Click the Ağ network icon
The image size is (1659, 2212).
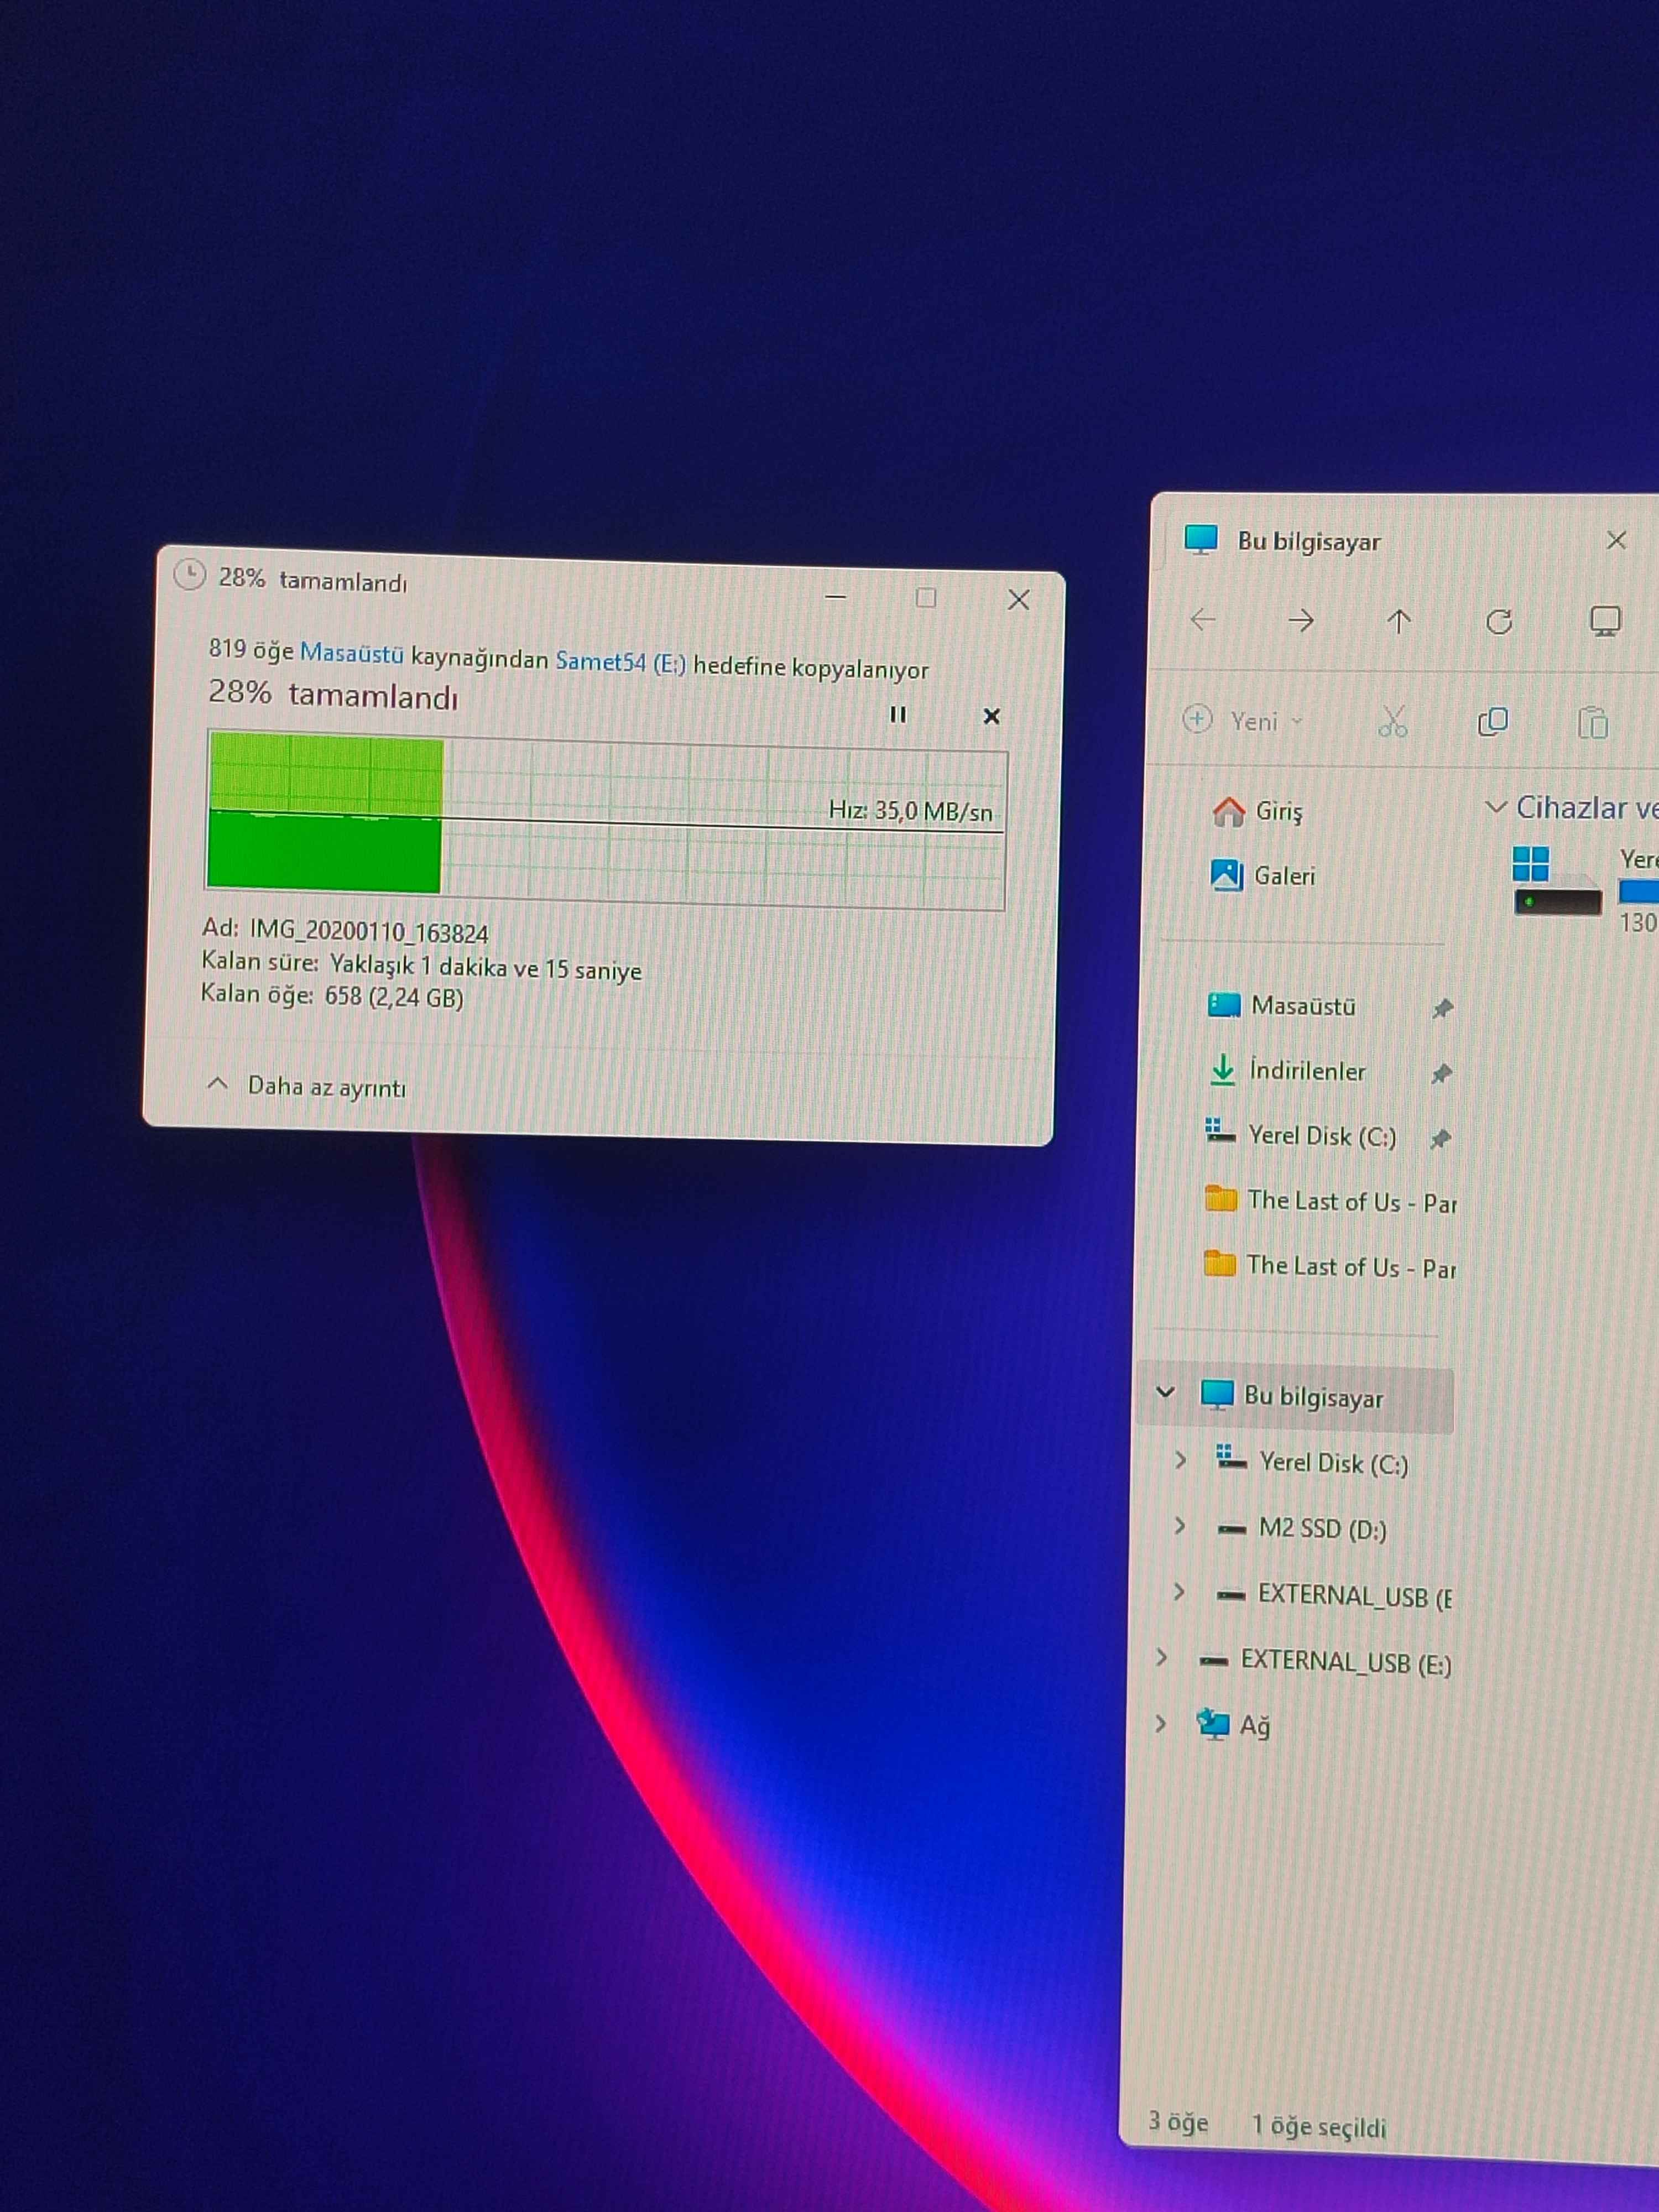[x=1213, y=1724]
